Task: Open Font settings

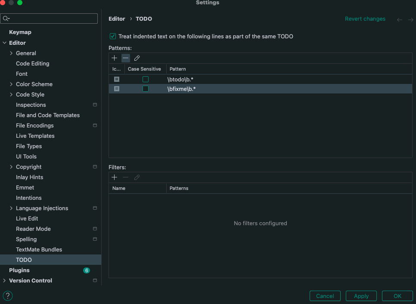Action: (x=22, y=74)
